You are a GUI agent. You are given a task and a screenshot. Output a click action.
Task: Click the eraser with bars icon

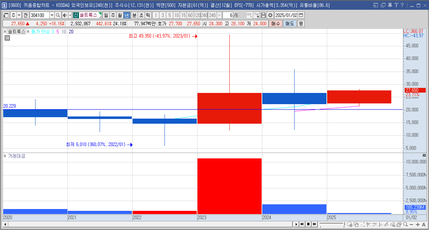coord(393,225)
